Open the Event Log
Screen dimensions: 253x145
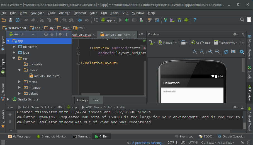[x=184, y=136]
